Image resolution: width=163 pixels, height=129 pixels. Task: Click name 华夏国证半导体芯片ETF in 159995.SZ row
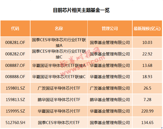(x=59, y=111)
